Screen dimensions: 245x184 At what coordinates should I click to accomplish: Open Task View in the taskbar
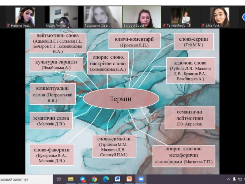[x=59, y=179]
